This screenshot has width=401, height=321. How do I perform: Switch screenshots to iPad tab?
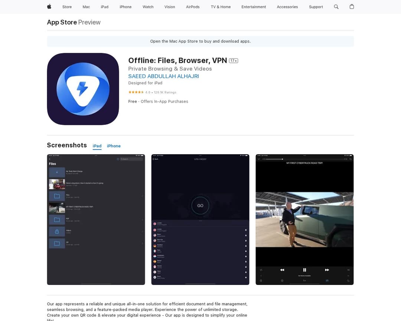(97, 146)
